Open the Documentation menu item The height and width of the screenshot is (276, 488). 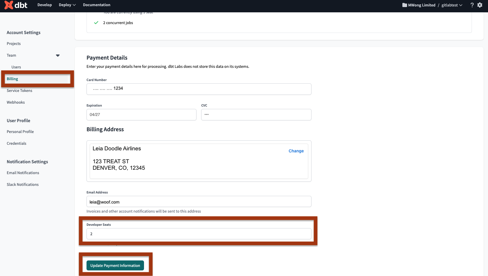96,5
